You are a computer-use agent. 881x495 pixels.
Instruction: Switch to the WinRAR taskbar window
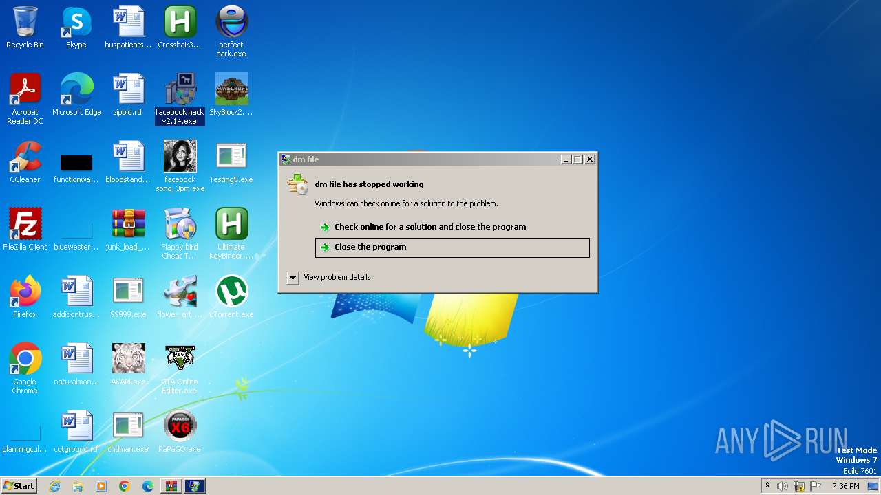tap(171, 486)
